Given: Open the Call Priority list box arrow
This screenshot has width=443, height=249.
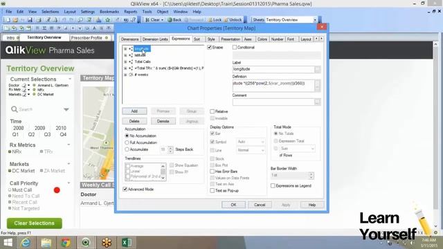Looking at the screenshot, I should click(x=69, y=183).
